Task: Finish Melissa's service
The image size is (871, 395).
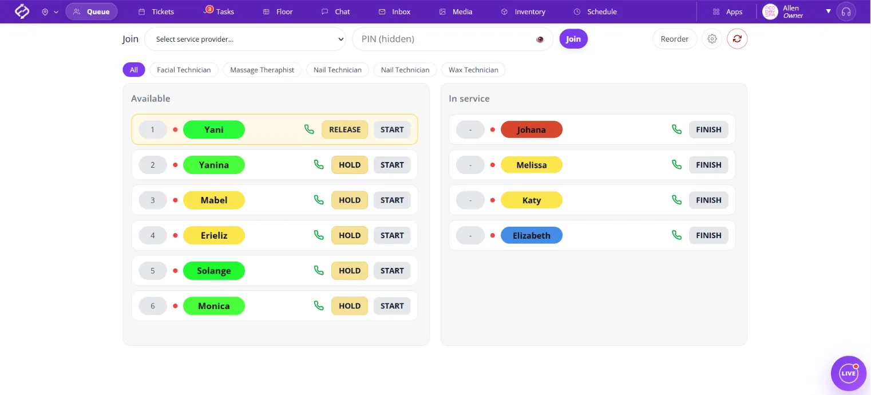Action: point(708,165)
